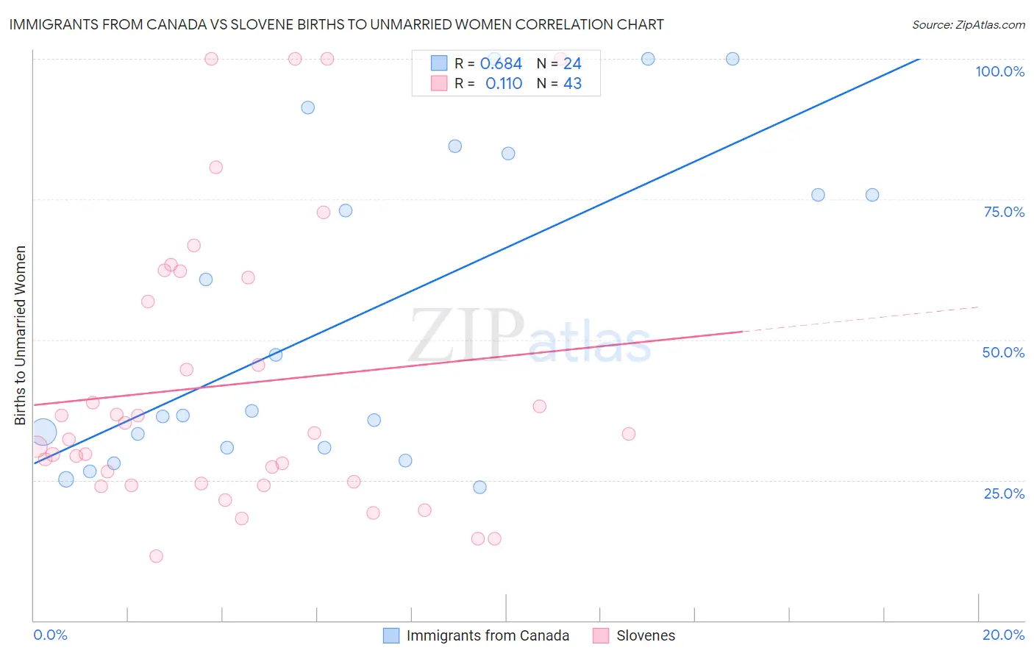Click the 0.0% x-axis label
Screen dimensions: 1034x656
coord(51,635)
